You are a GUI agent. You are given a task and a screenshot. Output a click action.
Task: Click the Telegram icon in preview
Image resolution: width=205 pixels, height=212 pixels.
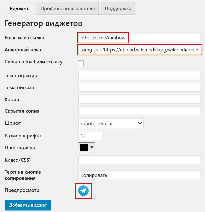(83, 191)
